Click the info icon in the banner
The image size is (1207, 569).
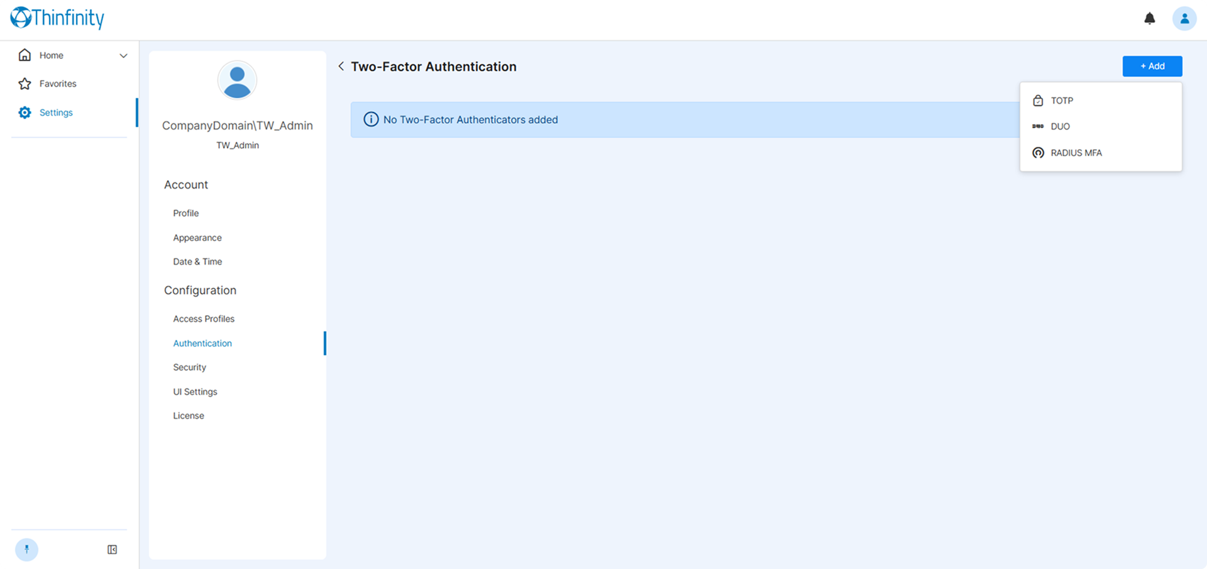(371, 119)
